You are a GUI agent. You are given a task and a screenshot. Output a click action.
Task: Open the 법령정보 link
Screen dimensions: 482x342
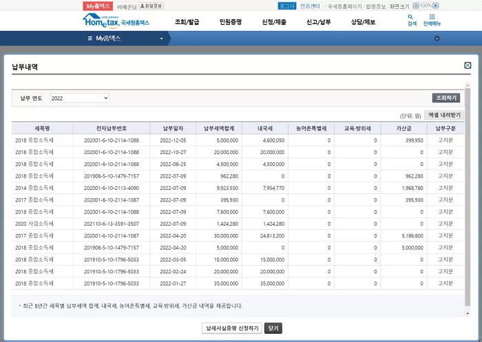375,6
